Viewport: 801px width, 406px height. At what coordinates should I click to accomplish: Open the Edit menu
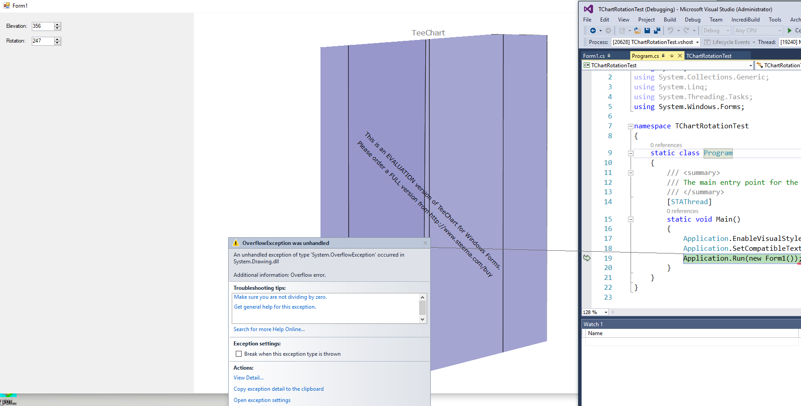tap(605, 20)
